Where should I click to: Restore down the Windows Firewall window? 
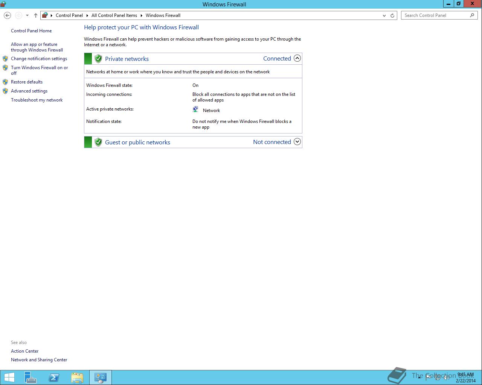(458, 4)
